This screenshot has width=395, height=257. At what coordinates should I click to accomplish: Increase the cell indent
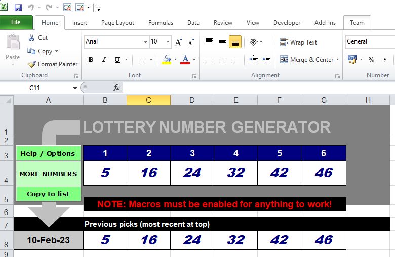pyautogui.click(x=266, y=60)
